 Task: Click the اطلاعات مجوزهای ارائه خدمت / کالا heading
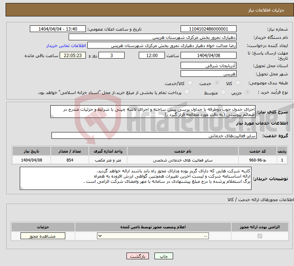coord(260,200)
